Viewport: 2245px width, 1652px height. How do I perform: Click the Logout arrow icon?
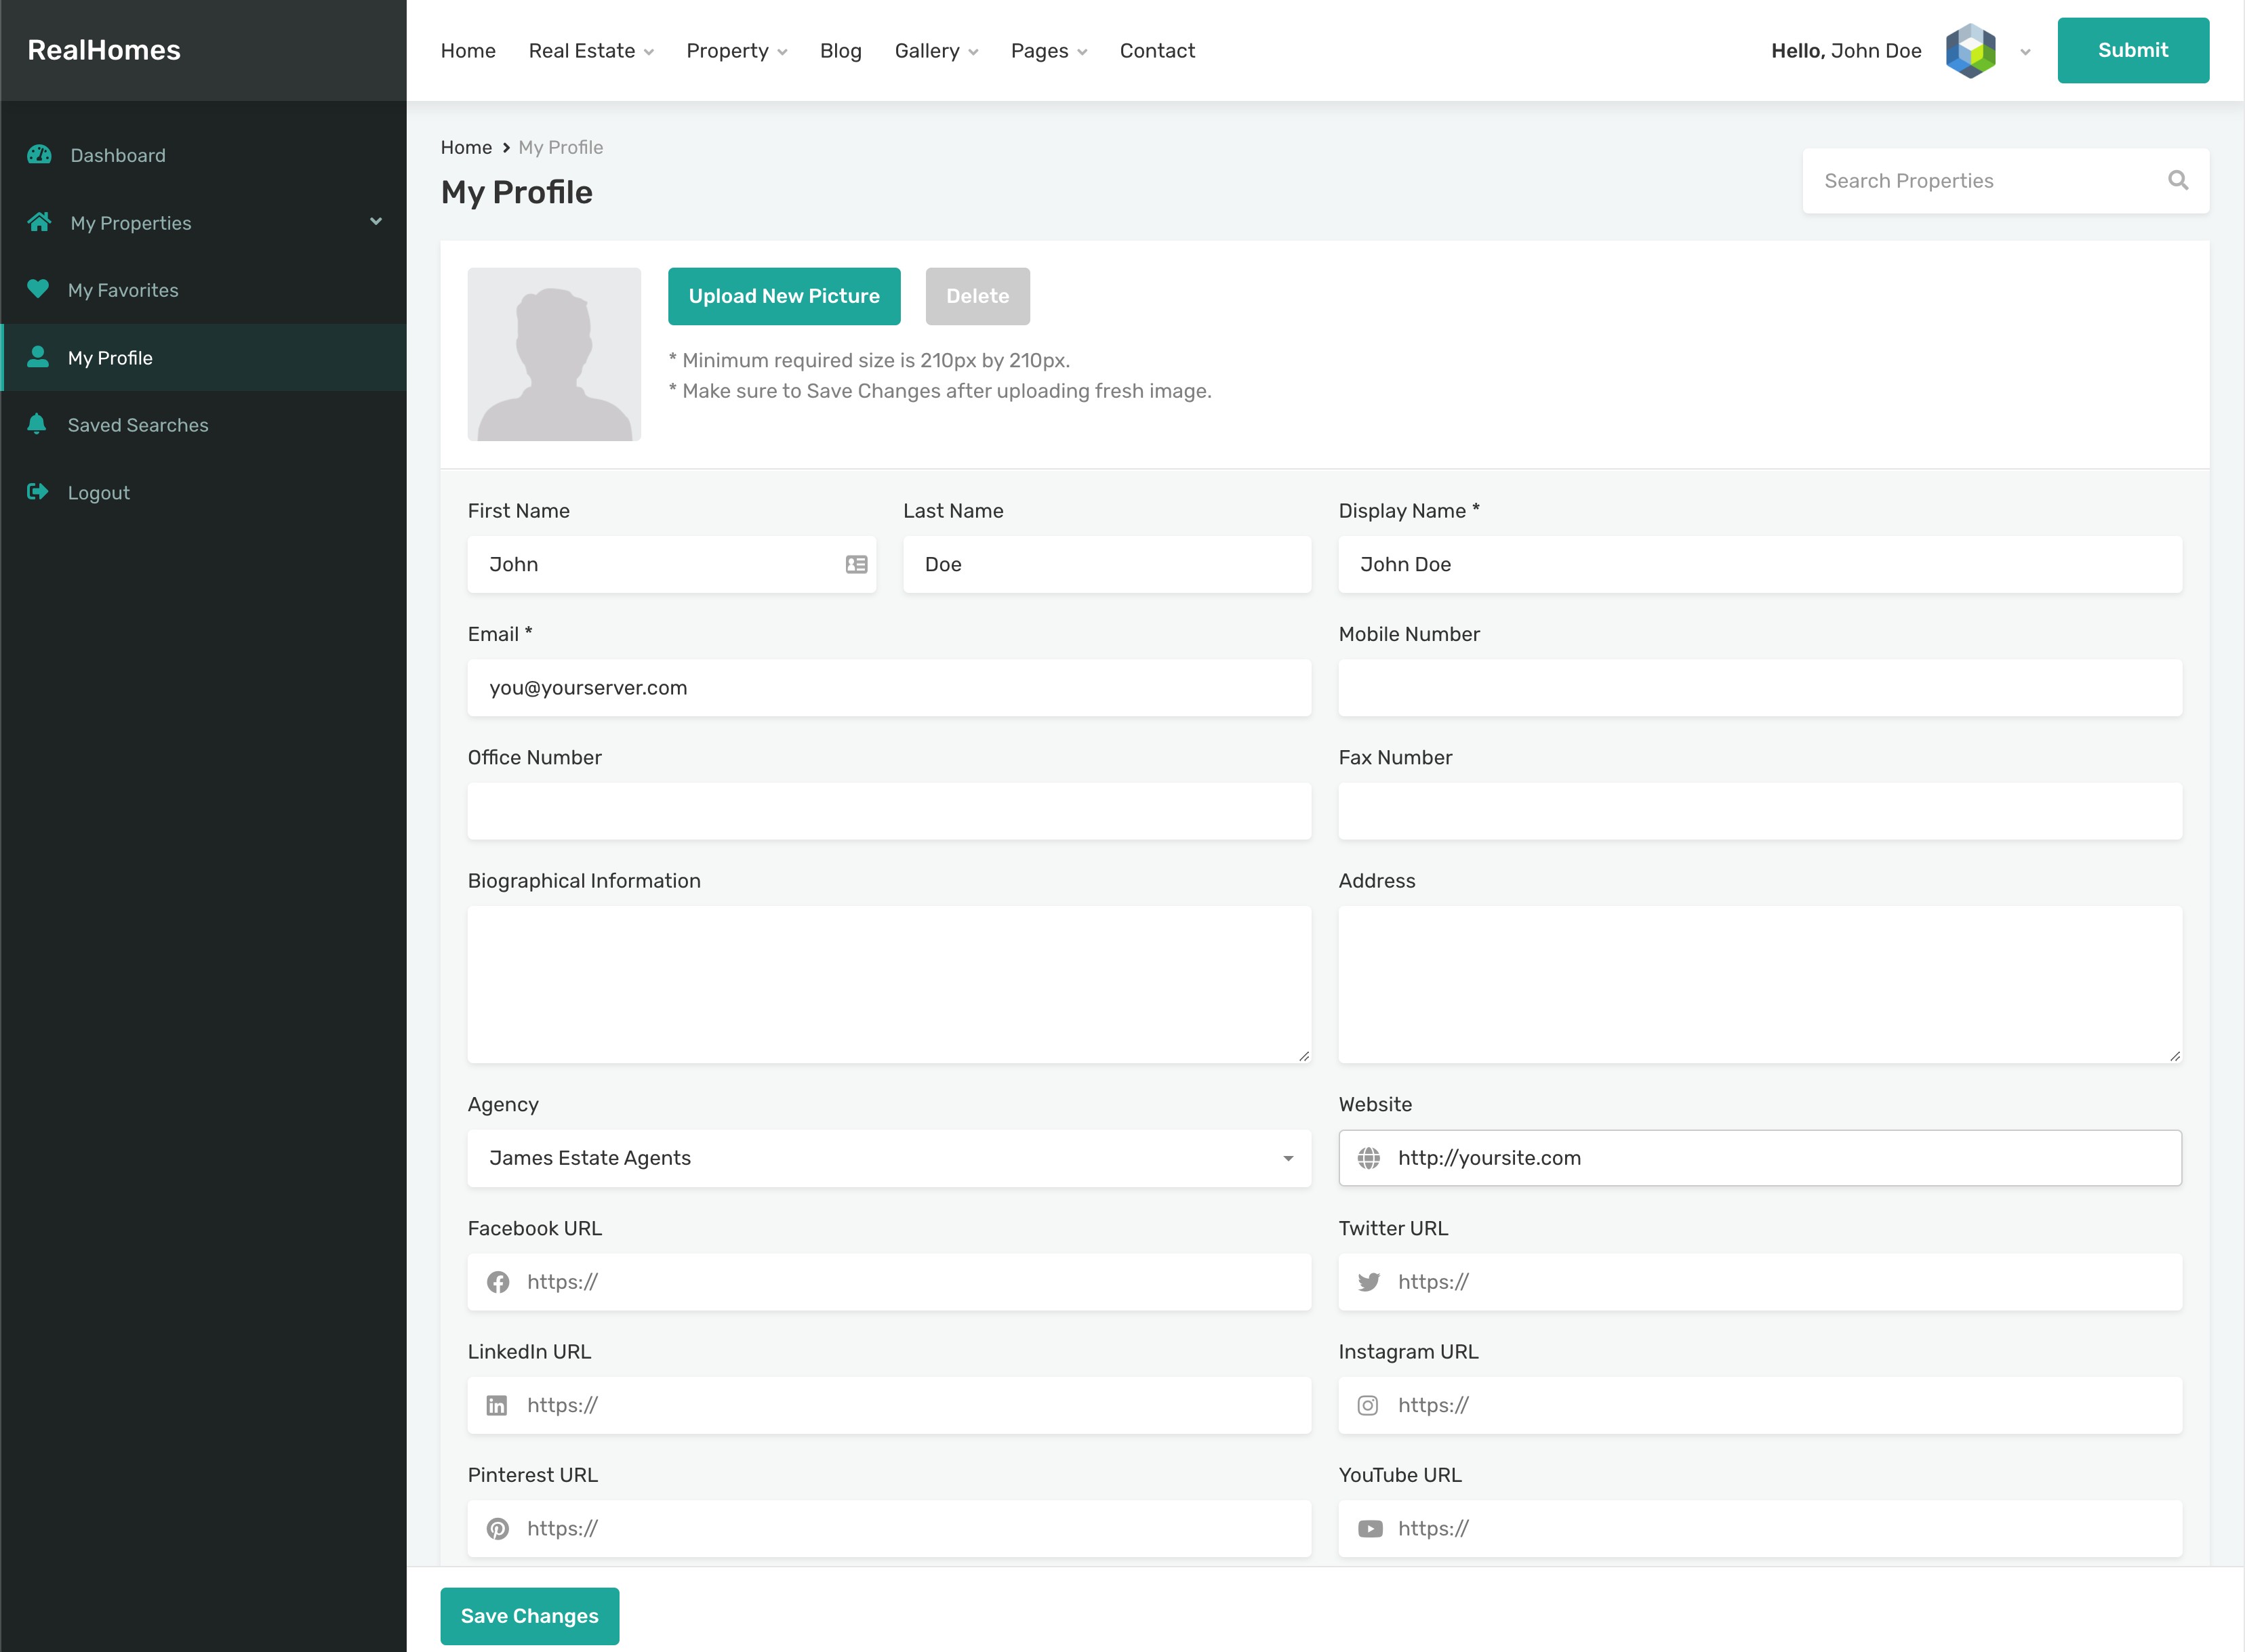tap(37, 492)
